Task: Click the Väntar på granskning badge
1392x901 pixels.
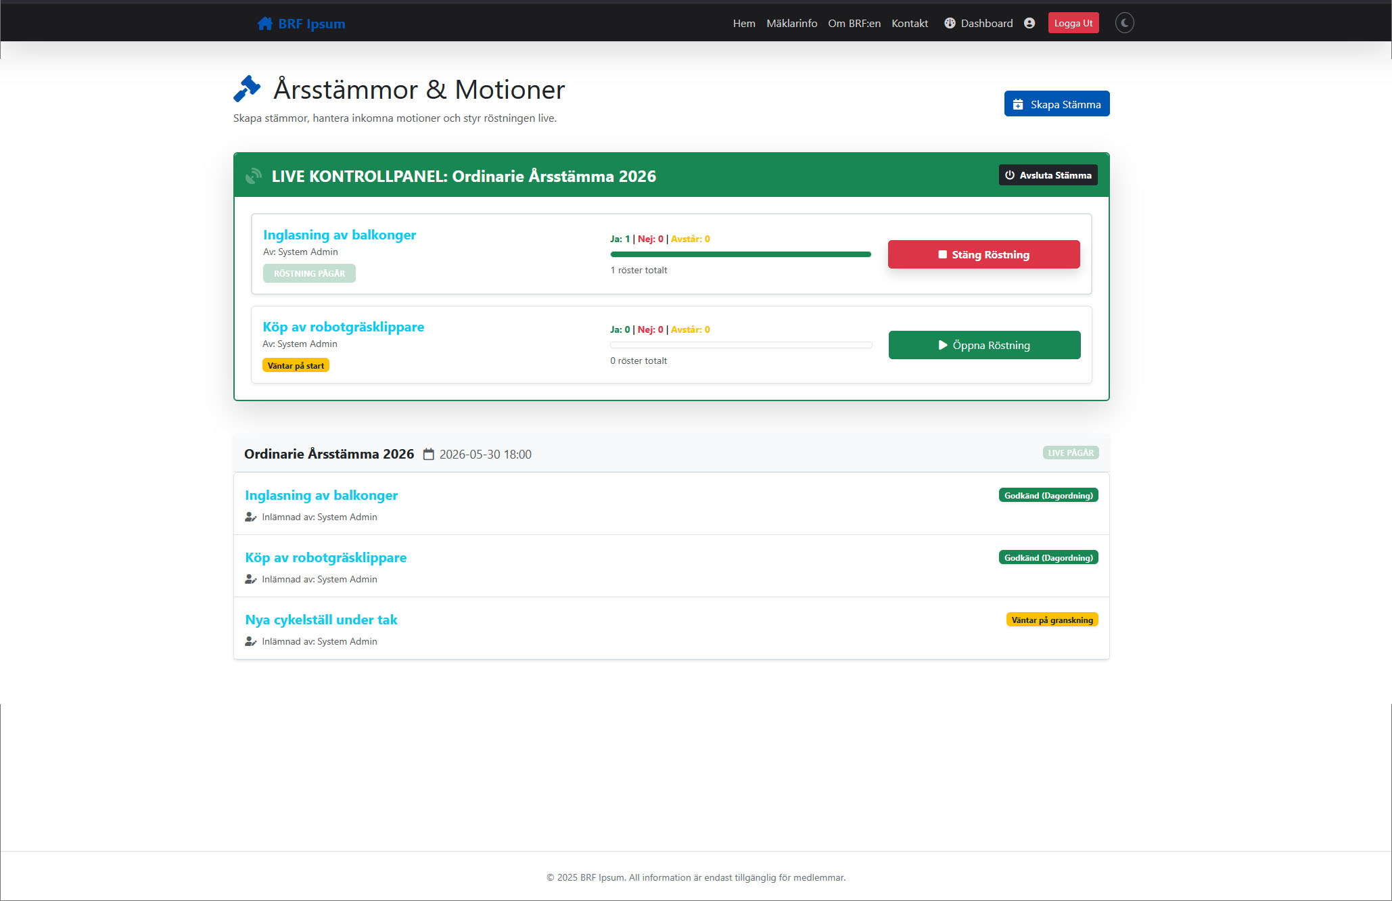Action: [x=1052, y=620]
